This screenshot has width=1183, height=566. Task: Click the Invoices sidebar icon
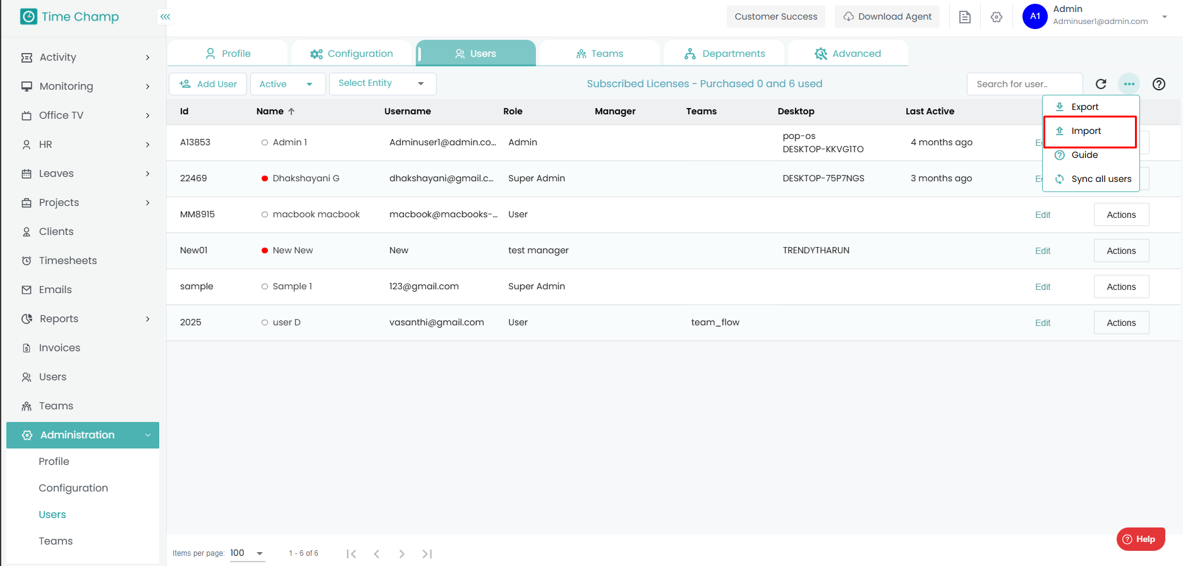(27, 348)
